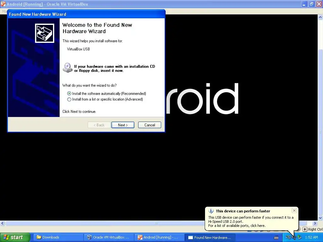
Task: Minimize the Android VirtualBox window
Action: [x=304, y=4]
